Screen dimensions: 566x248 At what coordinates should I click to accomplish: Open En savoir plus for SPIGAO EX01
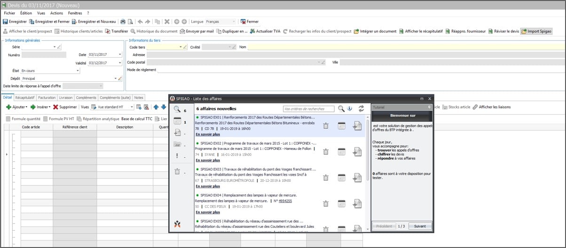(x=208, y=134)
